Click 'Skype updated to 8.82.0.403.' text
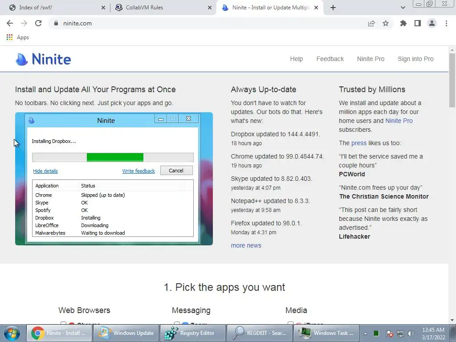This screenshot has height=342, width=456. 271,179
